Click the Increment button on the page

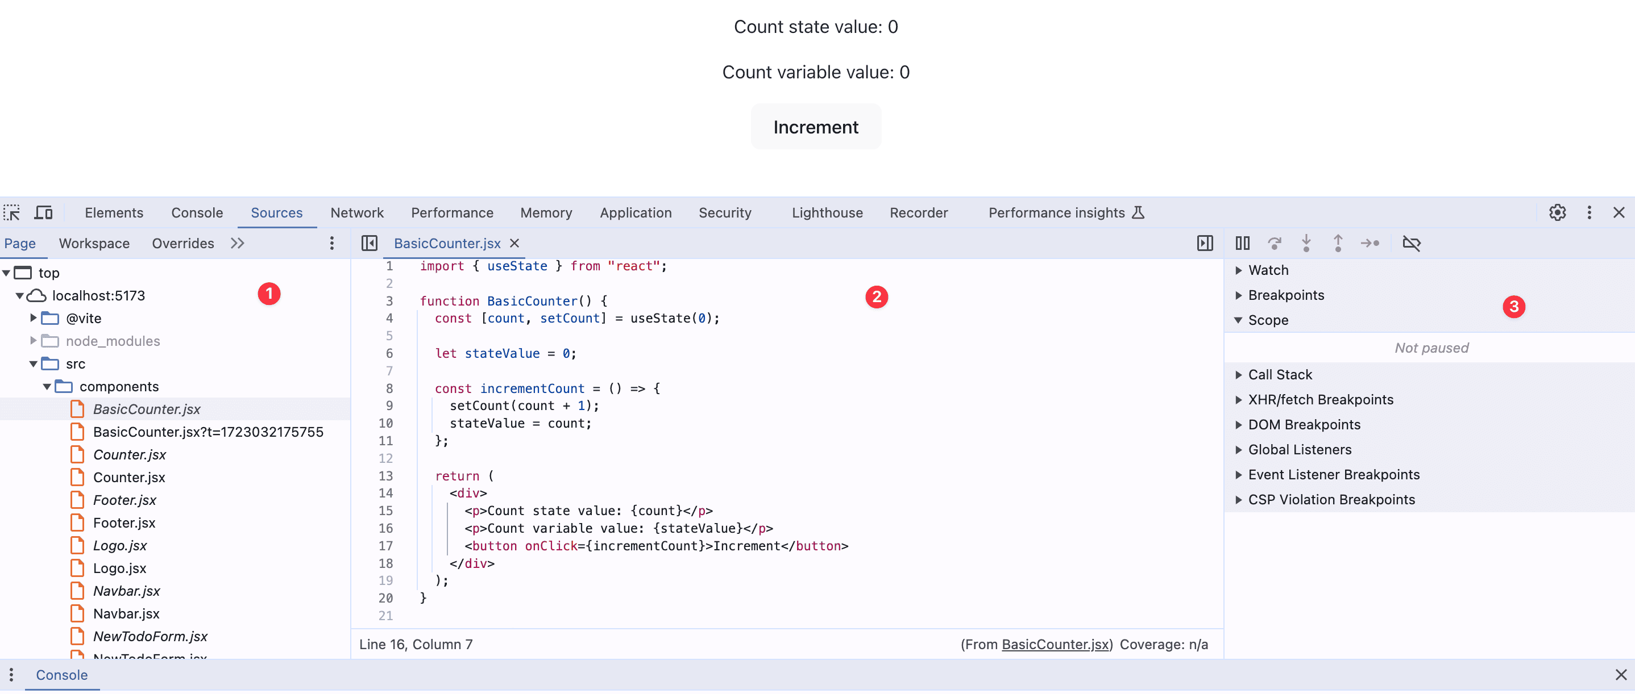[x=816, y=127]
